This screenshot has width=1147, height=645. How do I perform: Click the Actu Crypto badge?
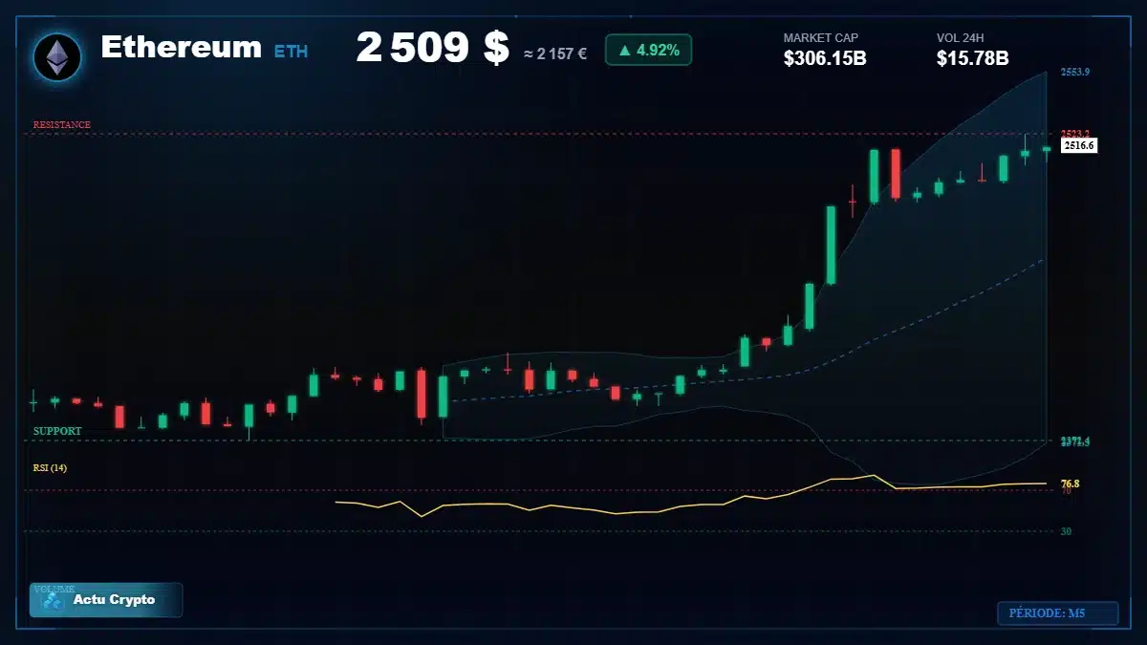[x=106, y=600]
